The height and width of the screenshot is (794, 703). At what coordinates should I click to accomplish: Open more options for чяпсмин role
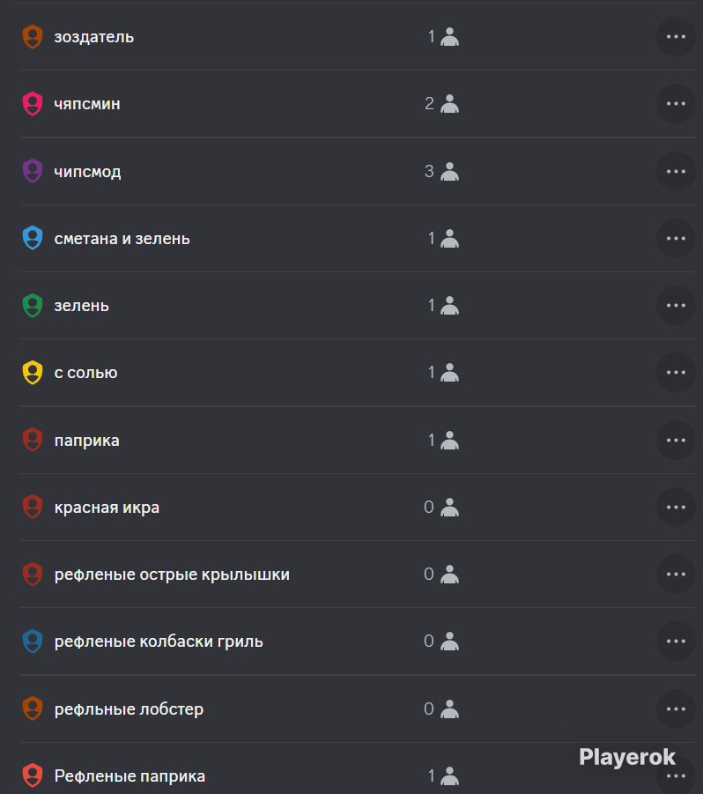[x=676, y=104]
